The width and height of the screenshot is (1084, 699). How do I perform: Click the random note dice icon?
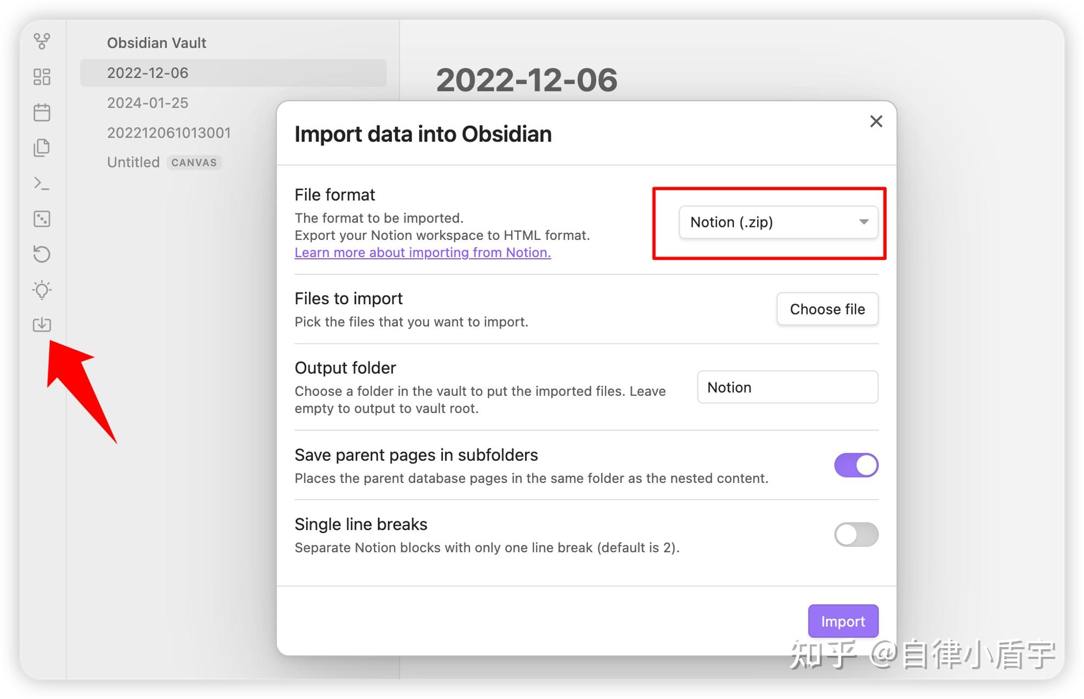(42, 219)
